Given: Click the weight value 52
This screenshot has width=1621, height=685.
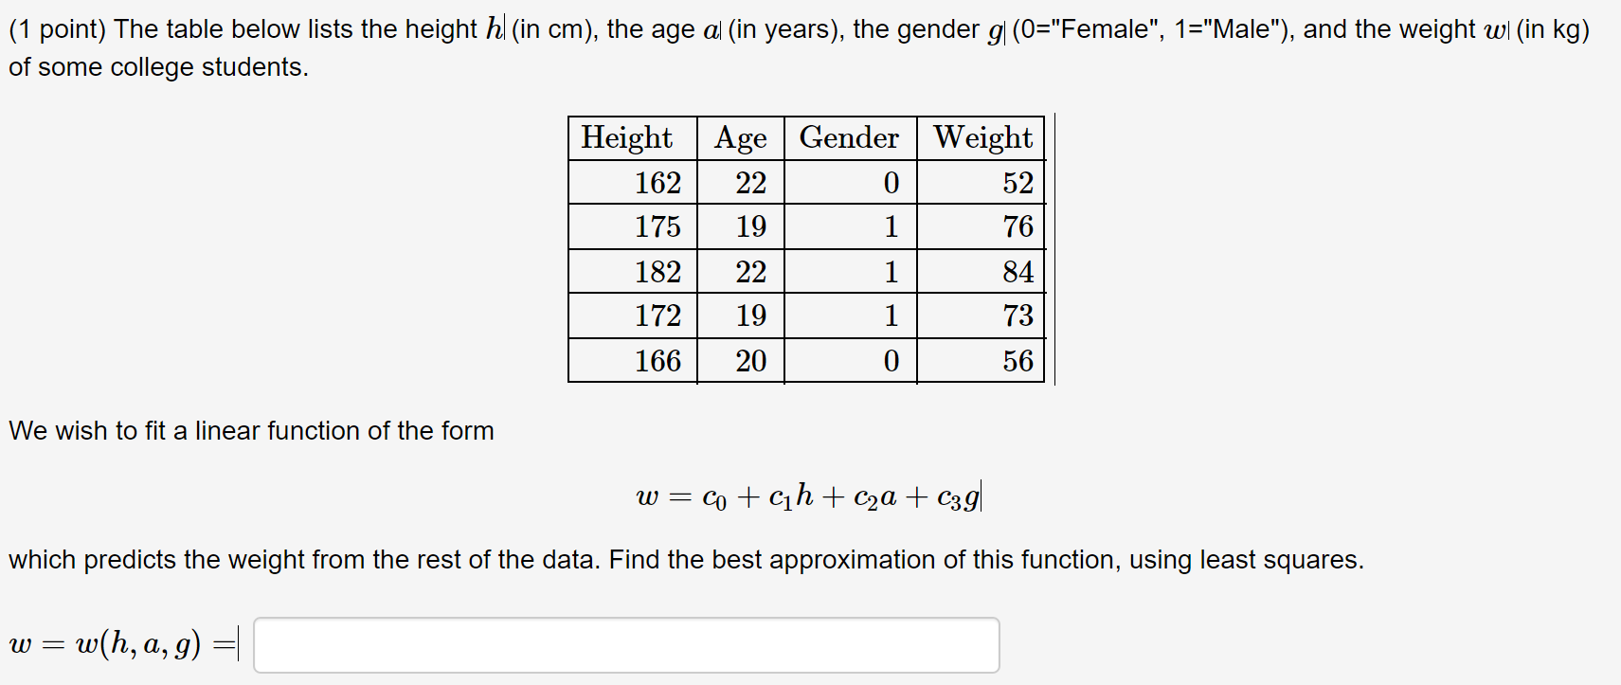Looking at the screenshot, I should 1018,183.
